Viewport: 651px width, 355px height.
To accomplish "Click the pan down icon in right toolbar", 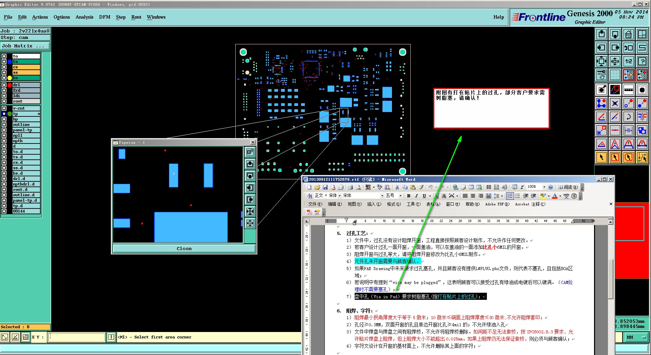I will point(615,34).
